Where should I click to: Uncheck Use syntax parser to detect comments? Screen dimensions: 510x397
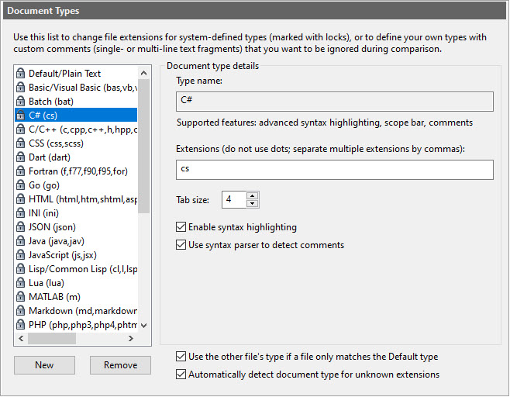(x=181, y=245)
